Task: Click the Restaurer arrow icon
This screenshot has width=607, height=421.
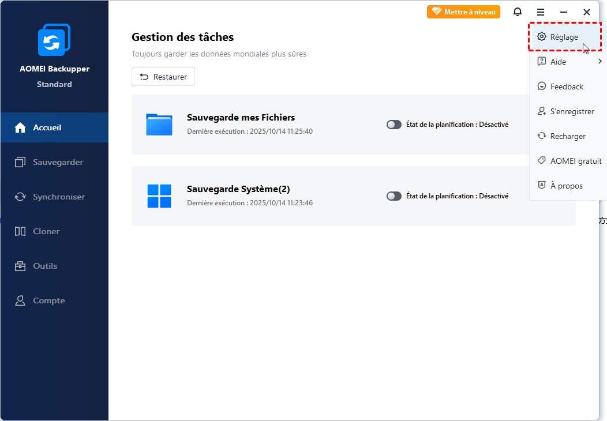Action: 144,77
